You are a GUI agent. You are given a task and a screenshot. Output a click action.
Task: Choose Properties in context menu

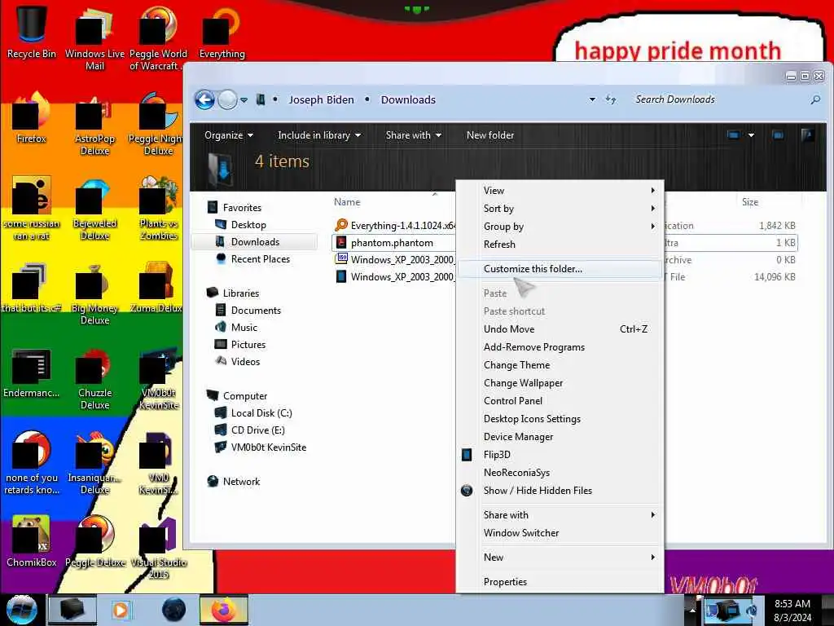(560, 582)
